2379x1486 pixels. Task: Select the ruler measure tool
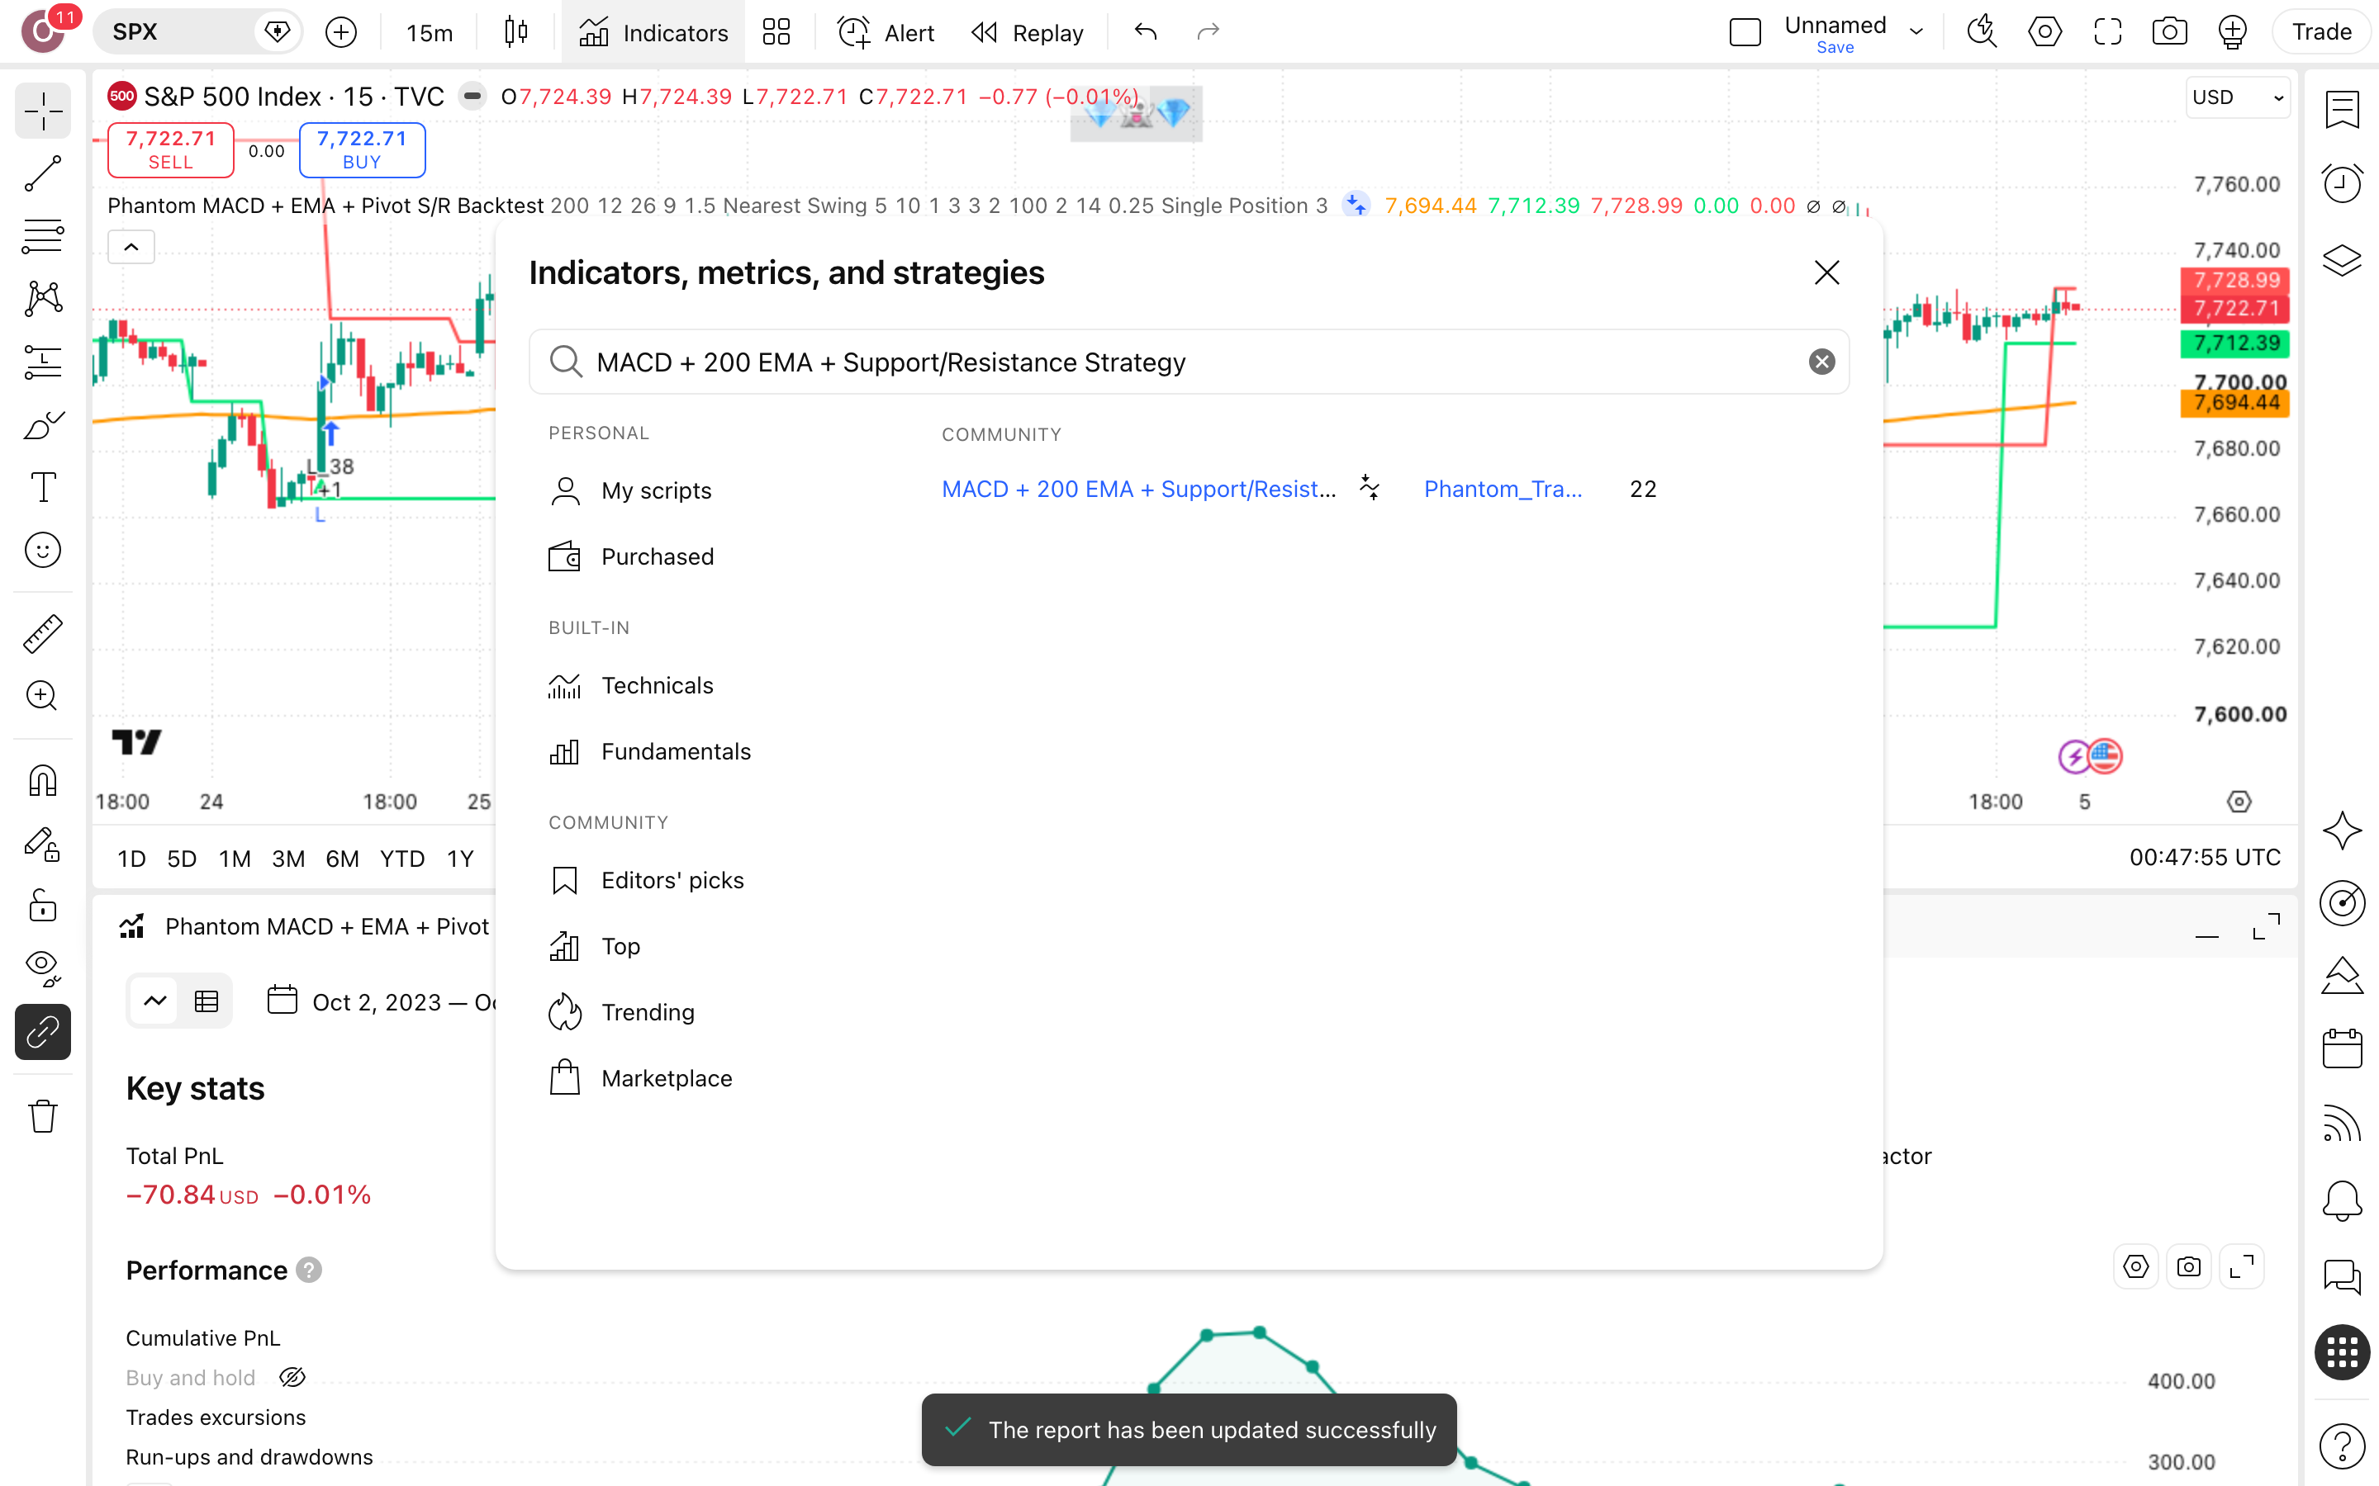click(x=42, y=634)
